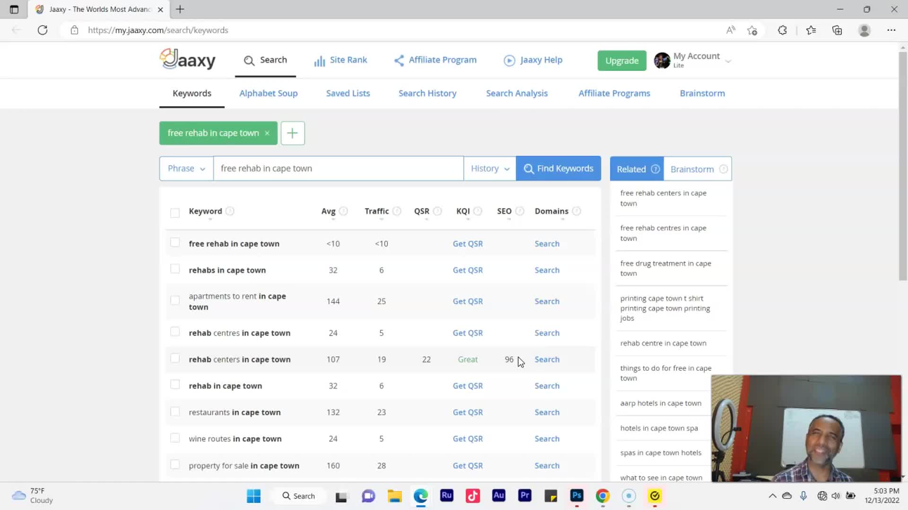This screenshot has width=908, height=510.
Task: Switch to the Saved Lists tab
Action: tap(348, 93)
